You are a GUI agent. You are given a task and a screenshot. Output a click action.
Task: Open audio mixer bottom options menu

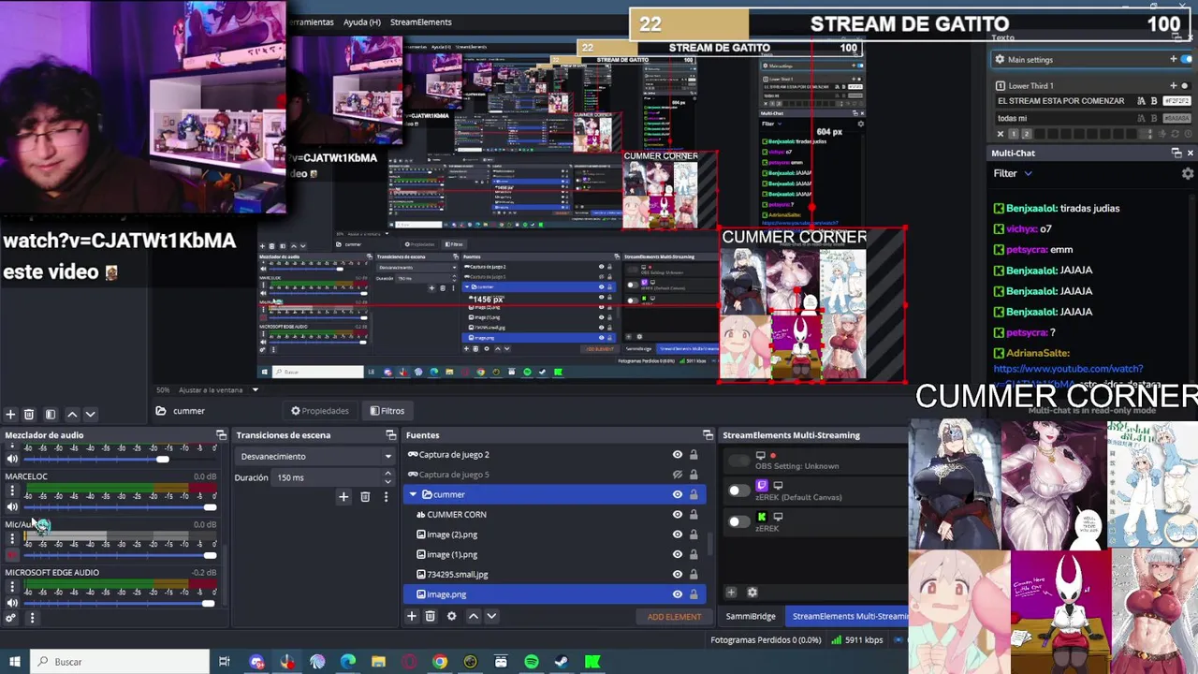[32, 617]
